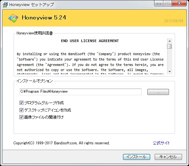Click the license scrollbar up arrow
This screenshot has height=166, width=189.
coord(170,41)
